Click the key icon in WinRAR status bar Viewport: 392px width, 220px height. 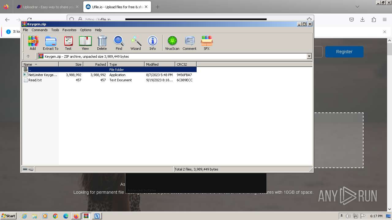31,169
